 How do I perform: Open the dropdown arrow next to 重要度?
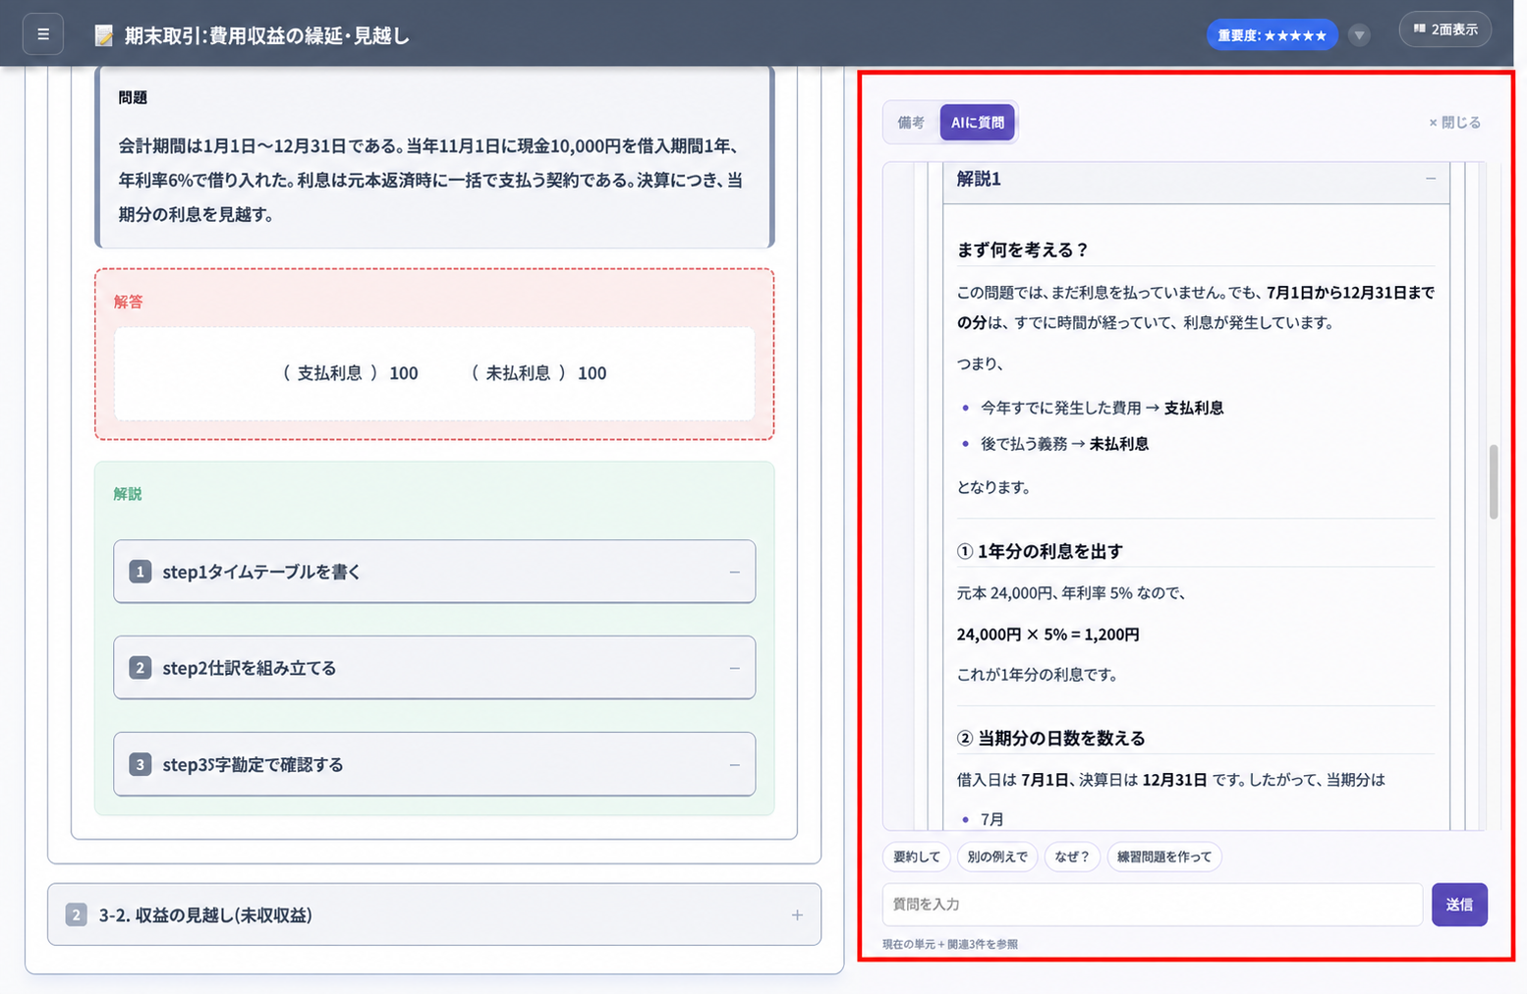click(1359, 35)
